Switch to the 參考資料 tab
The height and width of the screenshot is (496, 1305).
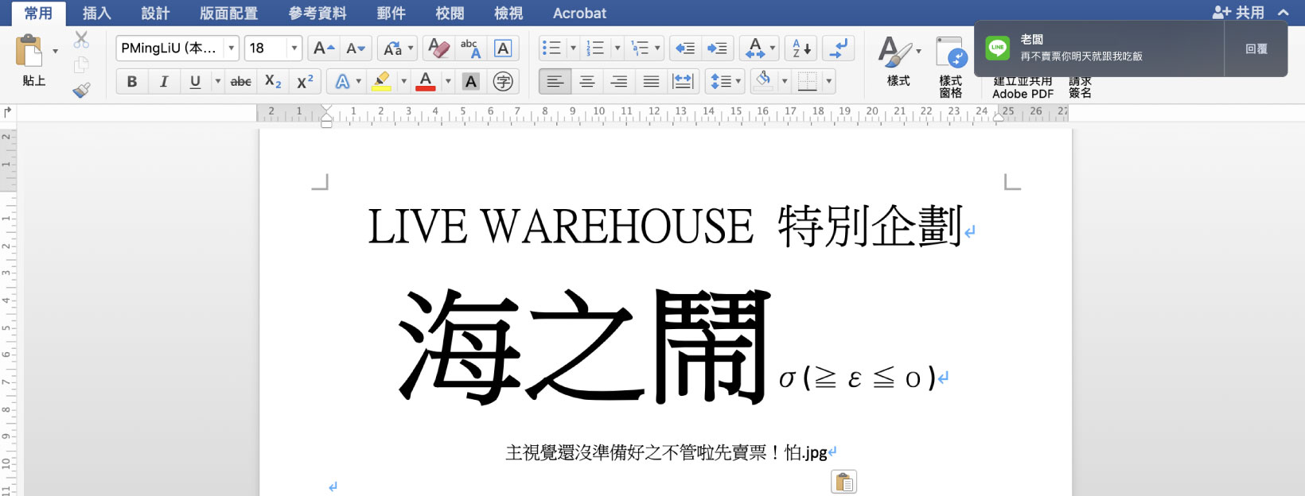(x=317, y=13)
